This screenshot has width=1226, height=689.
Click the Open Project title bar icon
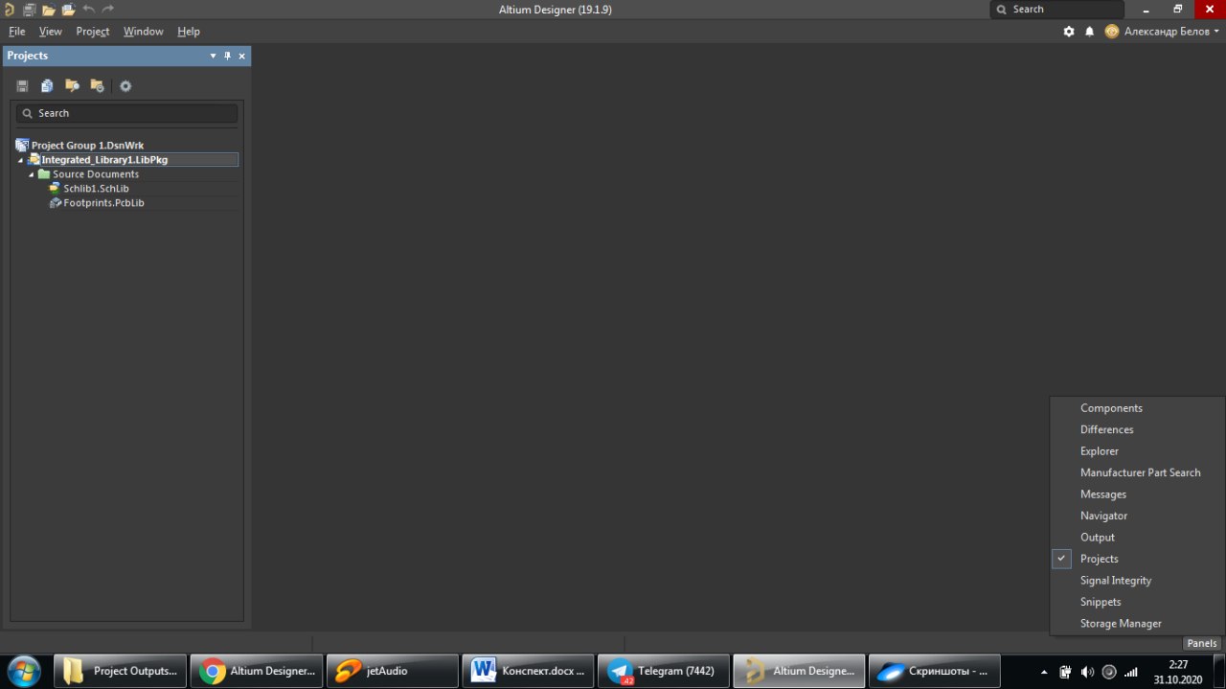click(68, 10)
